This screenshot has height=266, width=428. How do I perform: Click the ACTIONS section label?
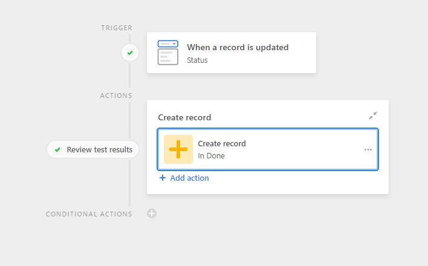(x=116, y=96)
